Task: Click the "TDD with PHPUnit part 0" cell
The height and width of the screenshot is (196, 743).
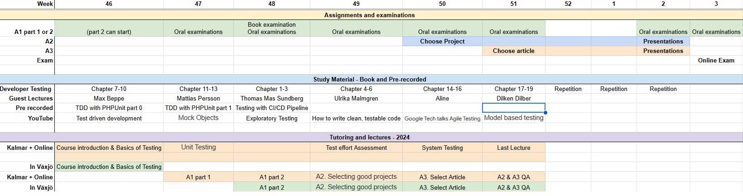Action: point(109,108)
